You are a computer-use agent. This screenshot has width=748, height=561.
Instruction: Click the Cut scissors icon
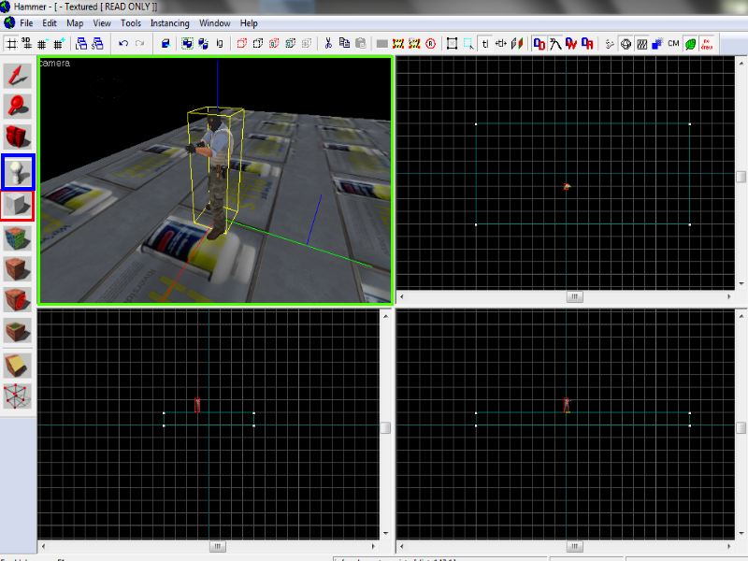[x=329, y=43]
